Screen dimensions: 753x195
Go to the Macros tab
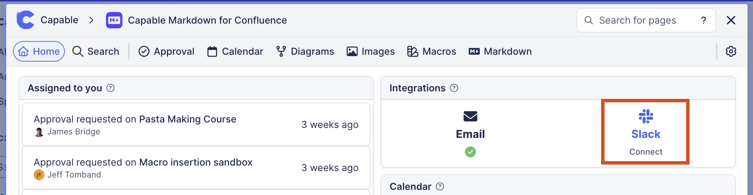coord(431,51)
